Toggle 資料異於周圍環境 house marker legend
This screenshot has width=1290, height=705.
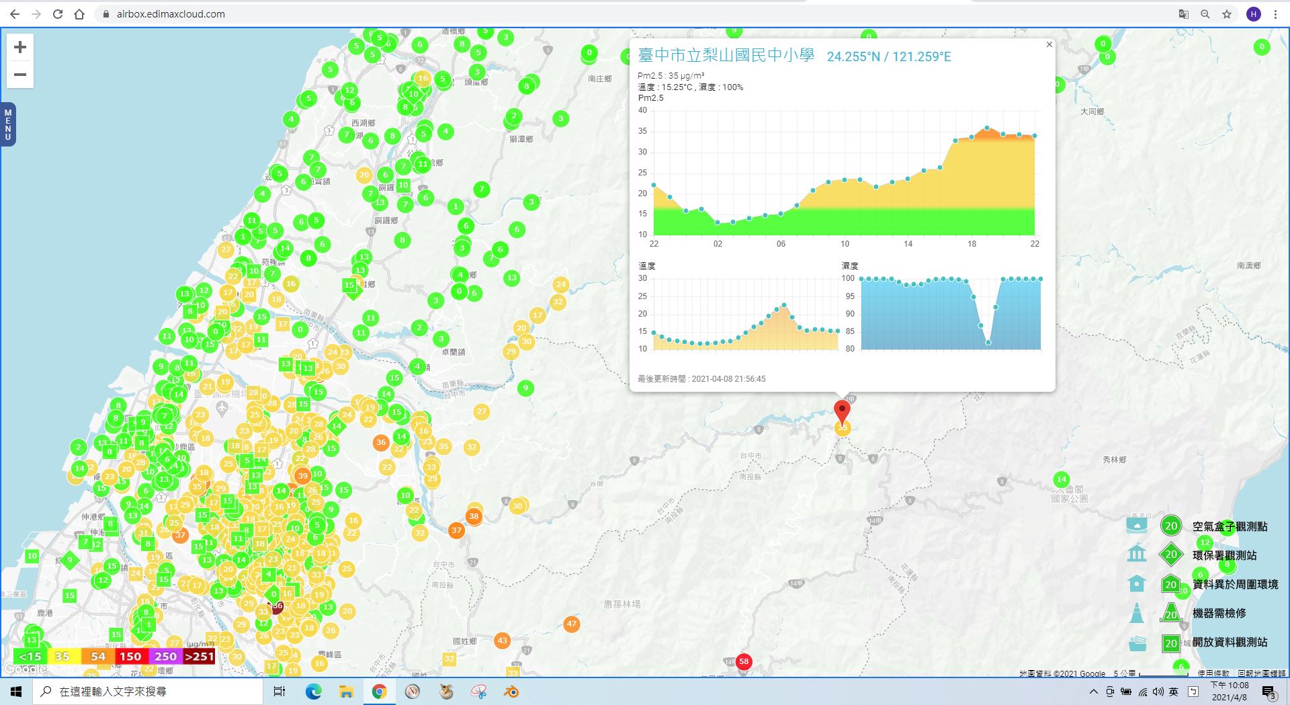coord(1171,583)
